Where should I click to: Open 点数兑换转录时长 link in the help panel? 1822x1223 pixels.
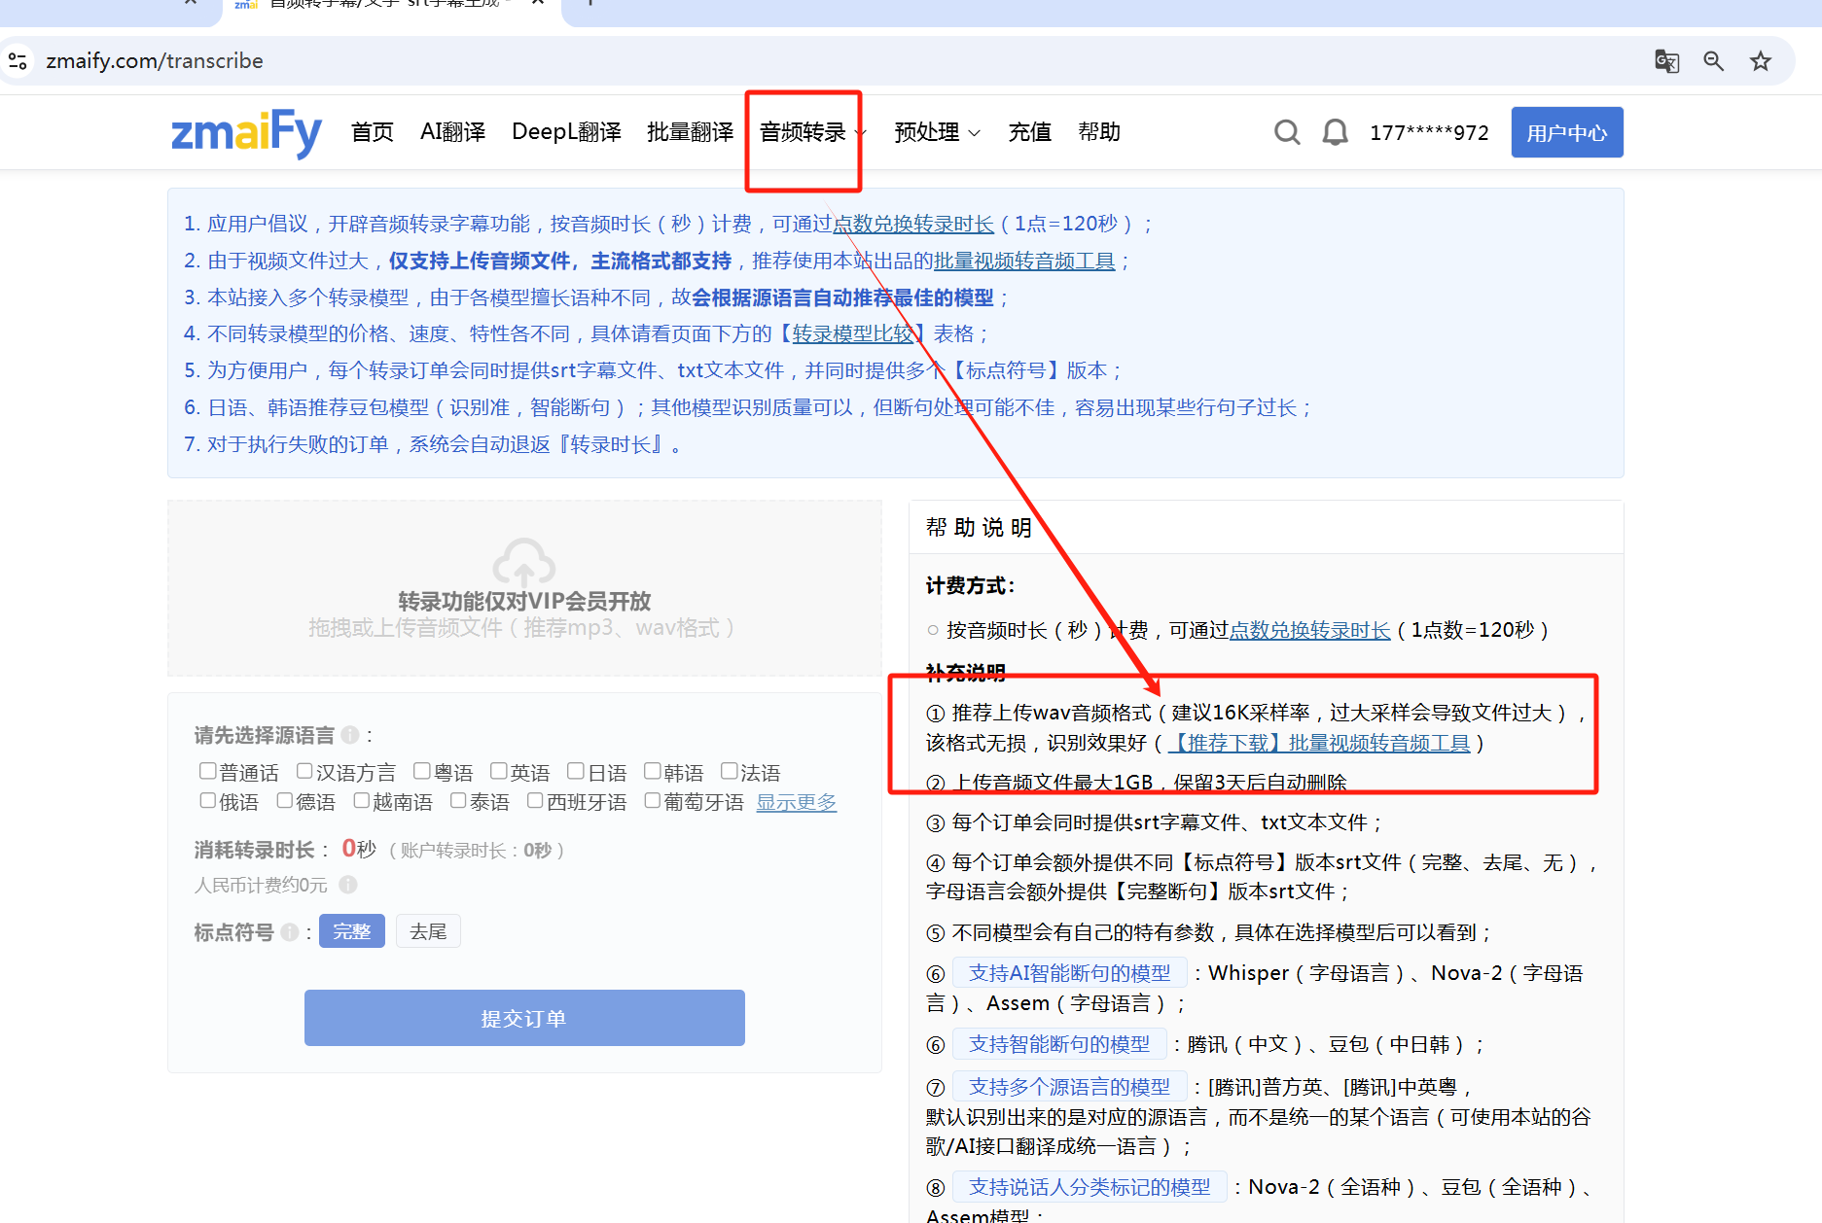[1309, 631]
